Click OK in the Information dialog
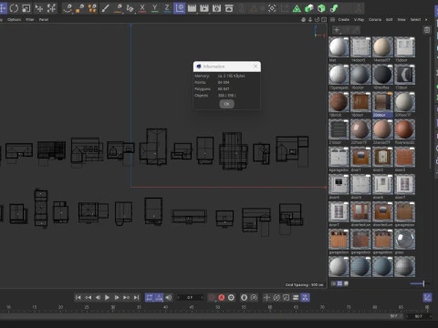Screen dimensions: 438x328 click(226, 104)
